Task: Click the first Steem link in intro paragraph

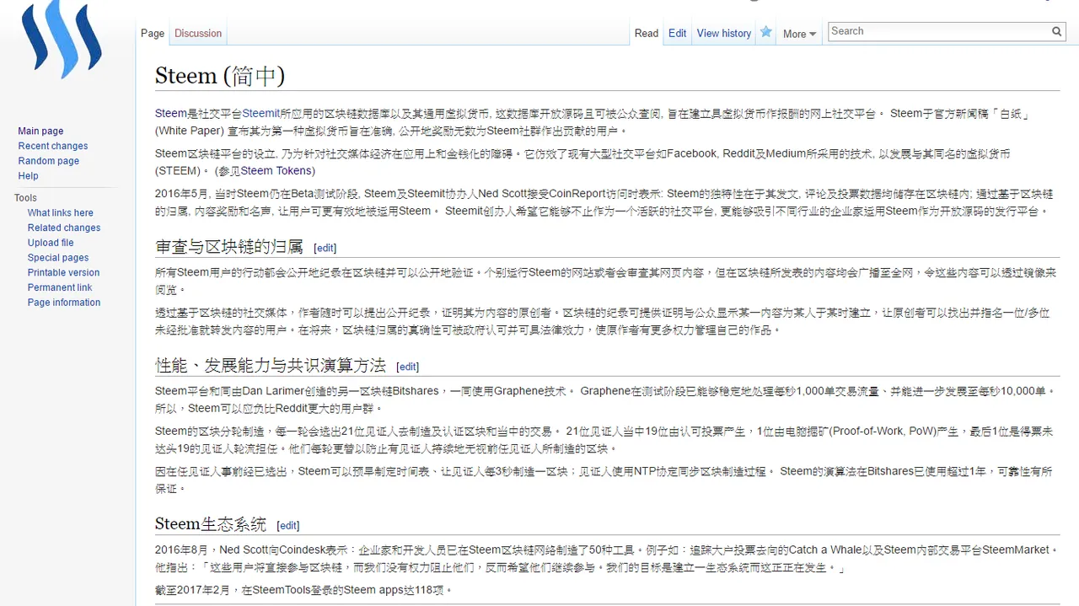Action: tap(171, 114)
